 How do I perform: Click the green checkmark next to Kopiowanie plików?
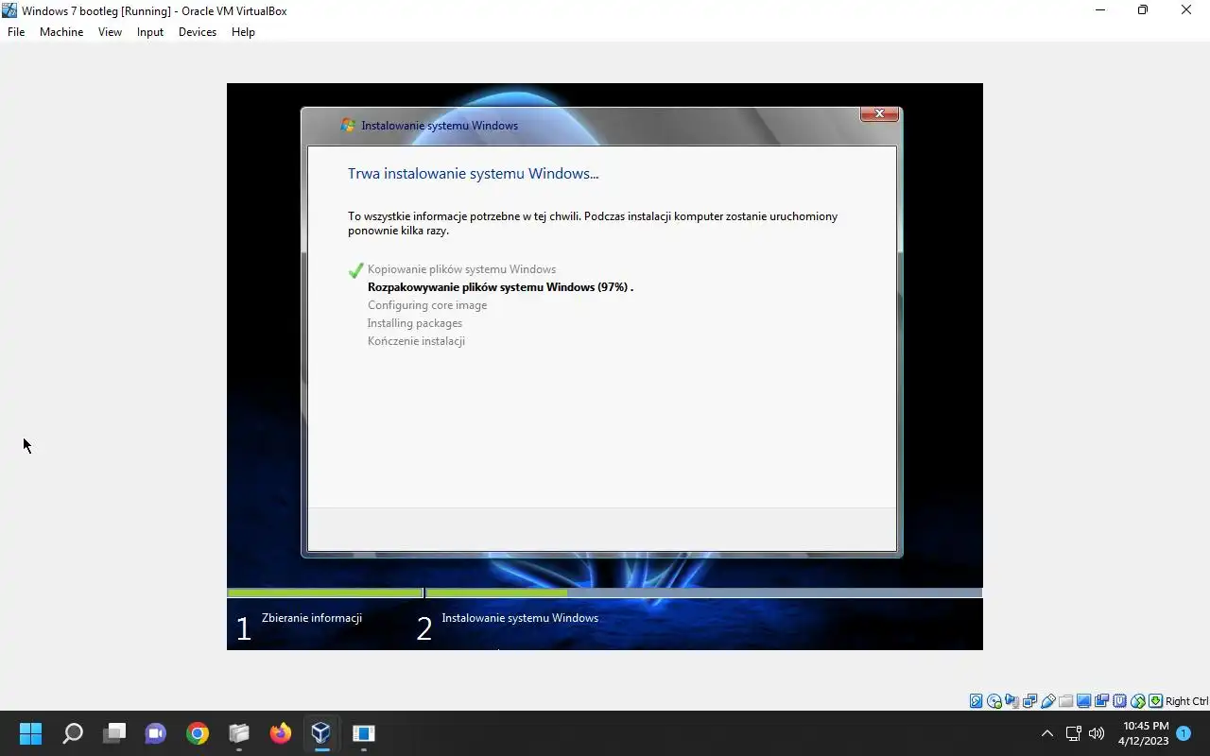click(355, 270)
